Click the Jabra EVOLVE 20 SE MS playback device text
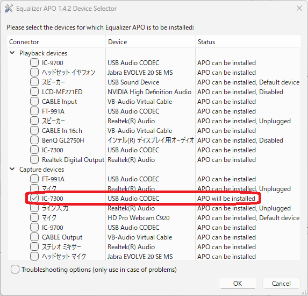The image size is (308, 296). coord(140,73)
